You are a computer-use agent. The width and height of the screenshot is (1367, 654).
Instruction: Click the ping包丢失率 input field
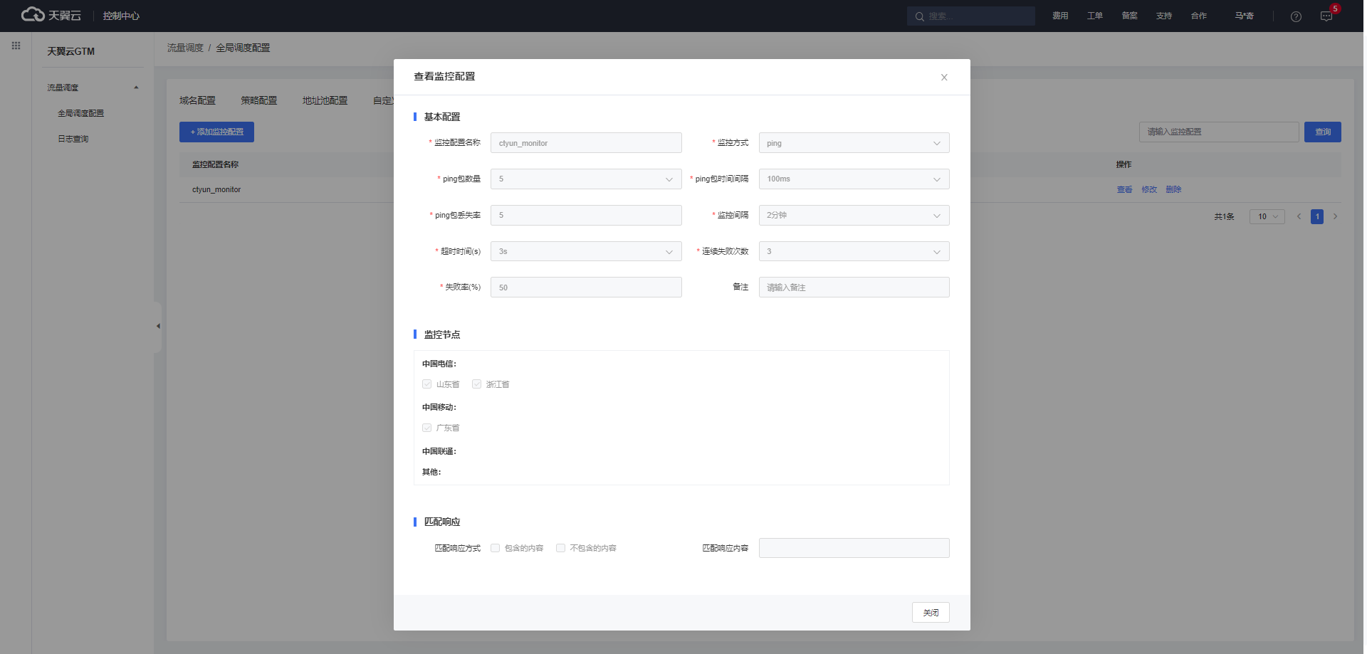tap(586, 215)
